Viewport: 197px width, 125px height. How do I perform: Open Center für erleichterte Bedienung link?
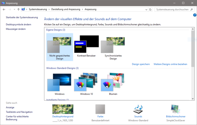point(17,118)
